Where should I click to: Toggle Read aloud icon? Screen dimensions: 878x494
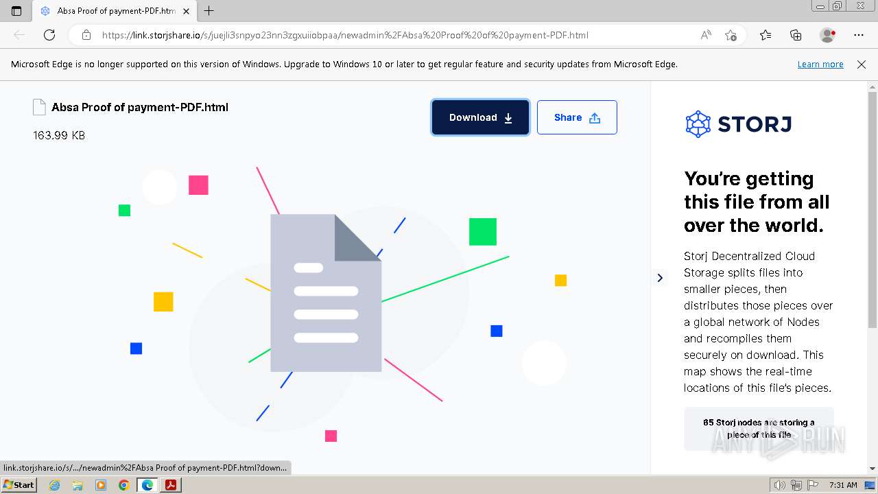[706, 35]
